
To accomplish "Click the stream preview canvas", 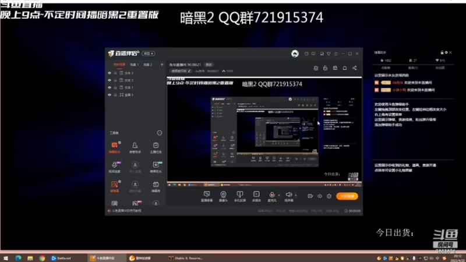I will point(264,132).
